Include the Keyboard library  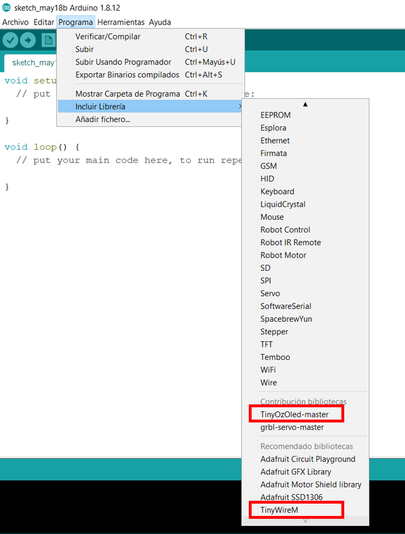(x=305, y=191)
